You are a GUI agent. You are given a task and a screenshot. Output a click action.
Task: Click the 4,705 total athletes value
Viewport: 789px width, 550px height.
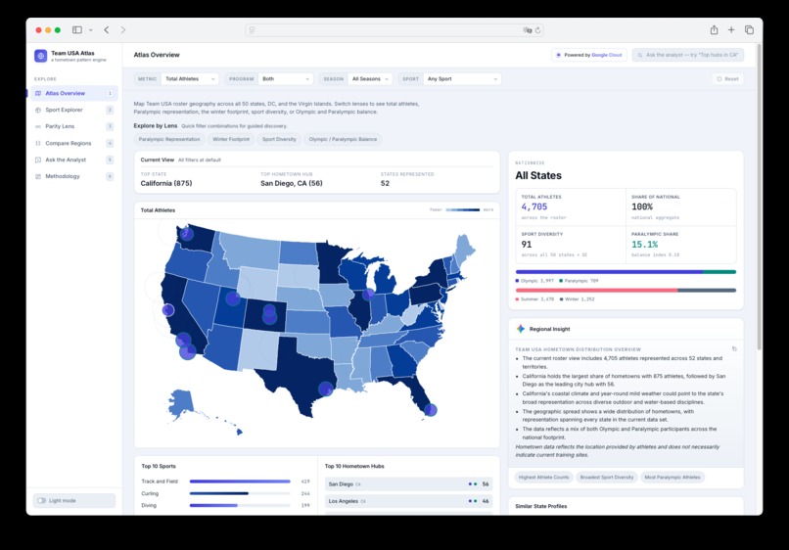pyautogui.click(x=534, y=206)
